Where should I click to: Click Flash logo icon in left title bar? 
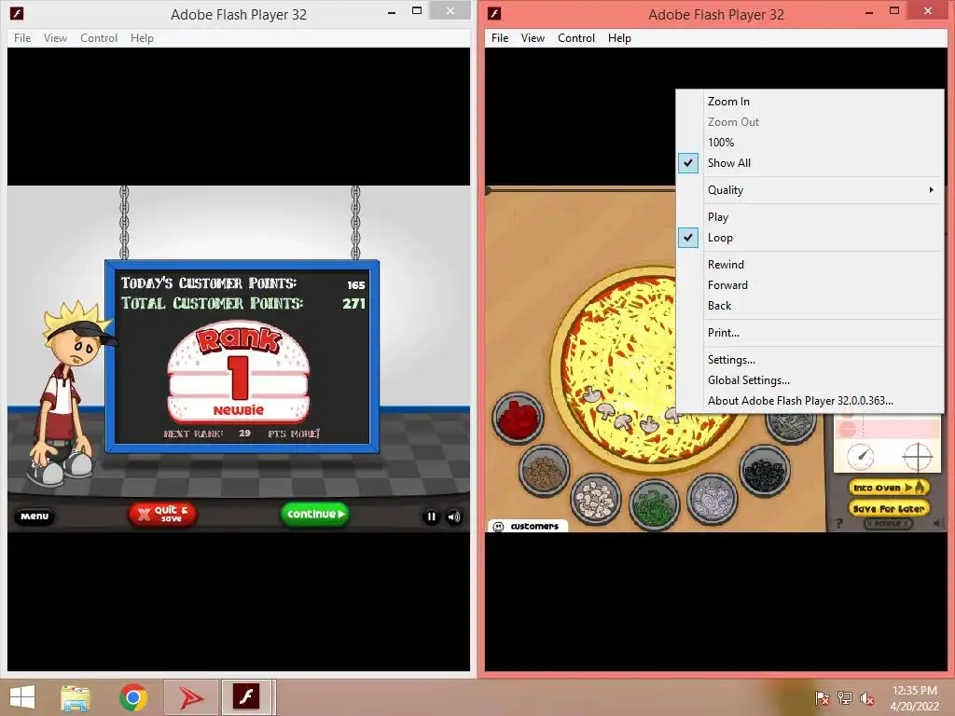coord(17,13)
